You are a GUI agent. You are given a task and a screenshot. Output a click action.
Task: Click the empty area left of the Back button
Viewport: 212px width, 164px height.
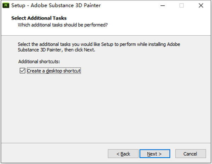(53, 154)
